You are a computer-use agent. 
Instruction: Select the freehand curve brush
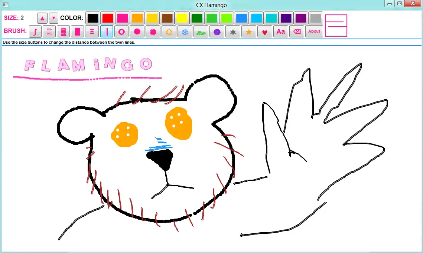(35, 31)
